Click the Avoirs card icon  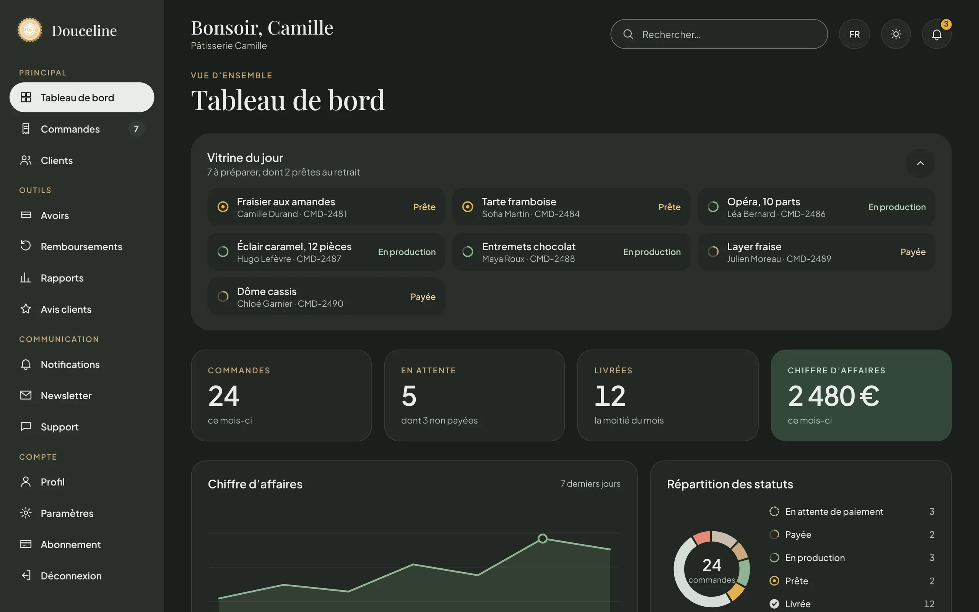tap(26, 215)
